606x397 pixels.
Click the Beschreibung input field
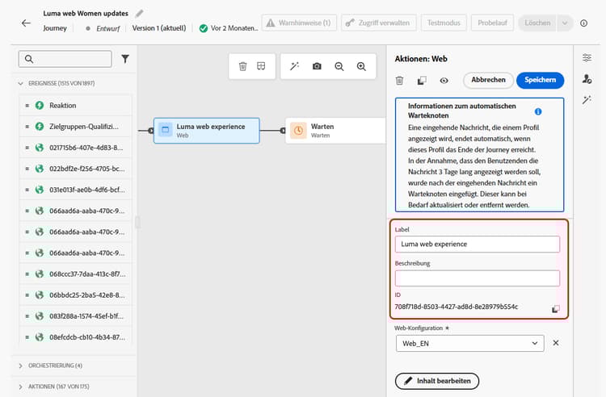tap(478, 278)
